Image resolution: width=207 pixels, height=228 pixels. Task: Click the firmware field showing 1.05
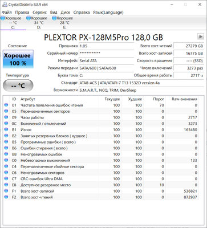(x=106, y=46)
